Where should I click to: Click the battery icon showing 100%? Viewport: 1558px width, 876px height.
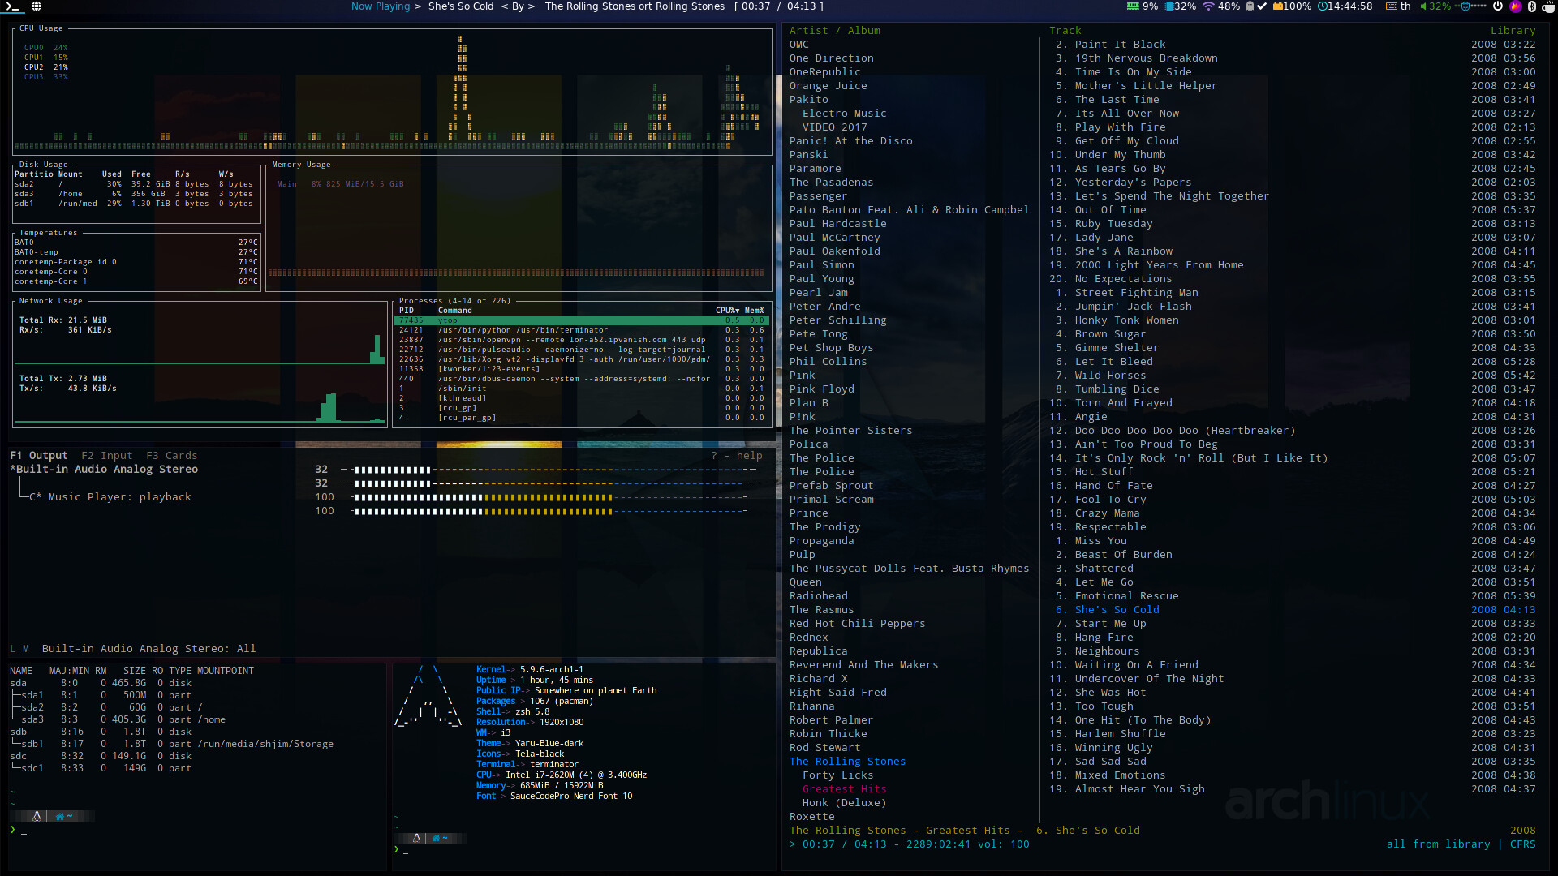coord(1278,6)
